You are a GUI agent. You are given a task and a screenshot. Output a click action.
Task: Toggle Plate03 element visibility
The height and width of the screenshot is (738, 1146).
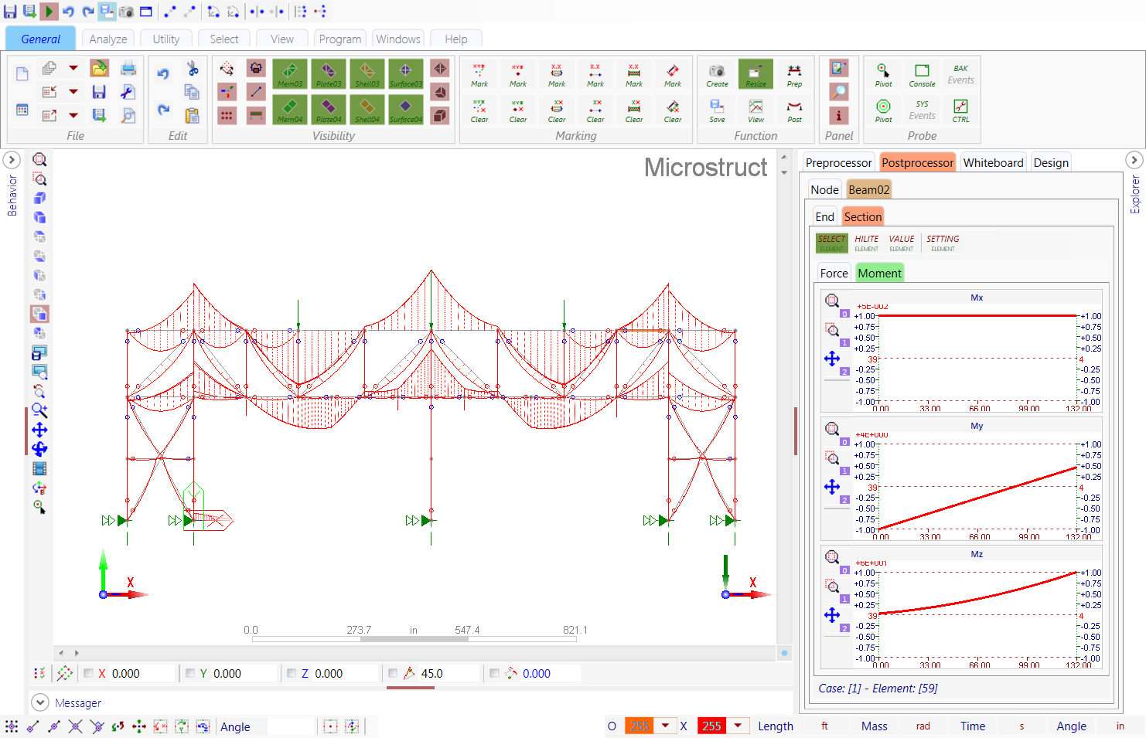[329, 74]
